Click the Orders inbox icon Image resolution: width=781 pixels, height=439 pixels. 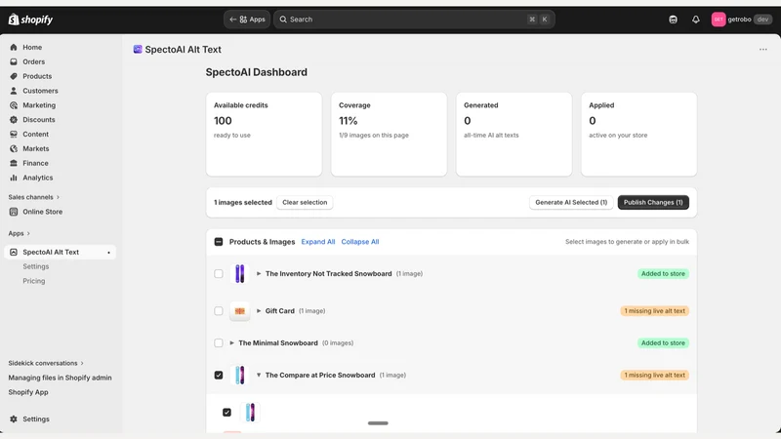point(14,61)
